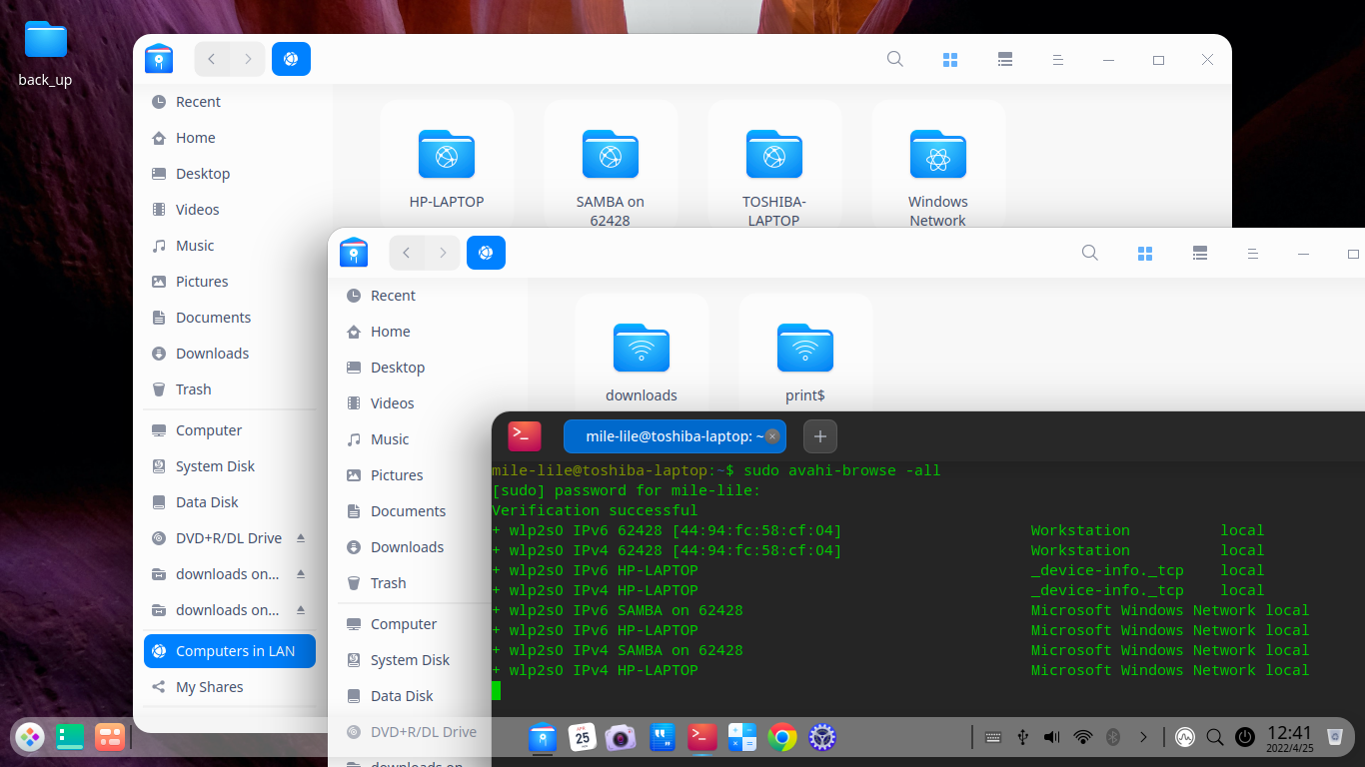Switch front window to list view
This screenshot has width=1365, height=767.
(1200, 254)
